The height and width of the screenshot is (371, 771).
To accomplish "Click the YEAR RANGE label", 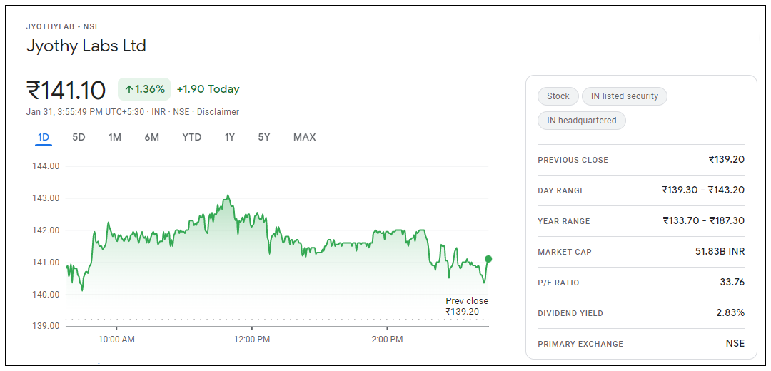I will coord(563,222).
